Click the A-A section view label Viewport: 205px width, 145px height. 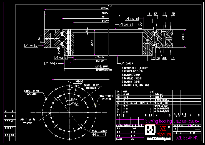click(102, 6)
